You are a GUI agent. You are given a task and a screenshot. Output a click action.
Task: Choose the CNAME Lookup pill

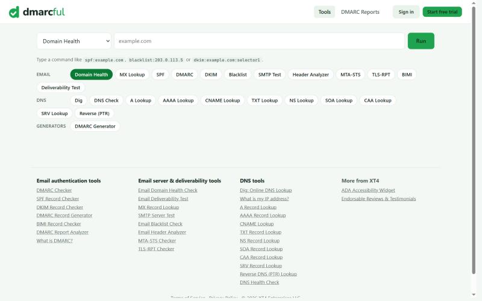click(x=222, y=101)
